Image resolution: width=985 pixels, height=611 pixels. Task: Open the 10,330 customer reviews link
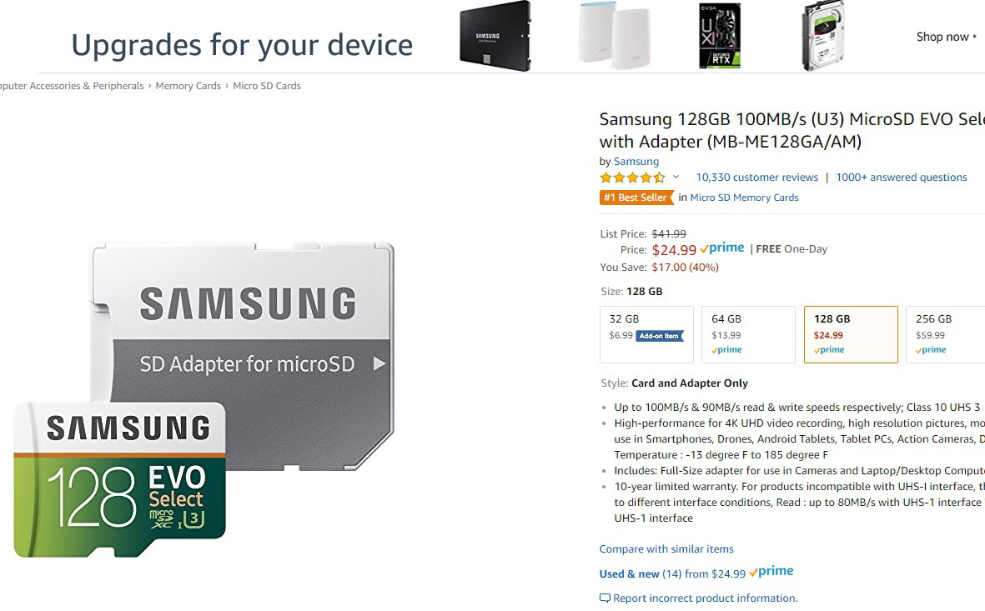click(x=756, y=178)
